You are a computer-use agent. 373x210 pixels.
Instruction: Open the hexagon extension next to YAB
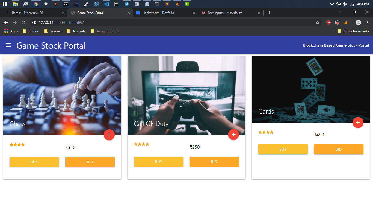point(337,22)
